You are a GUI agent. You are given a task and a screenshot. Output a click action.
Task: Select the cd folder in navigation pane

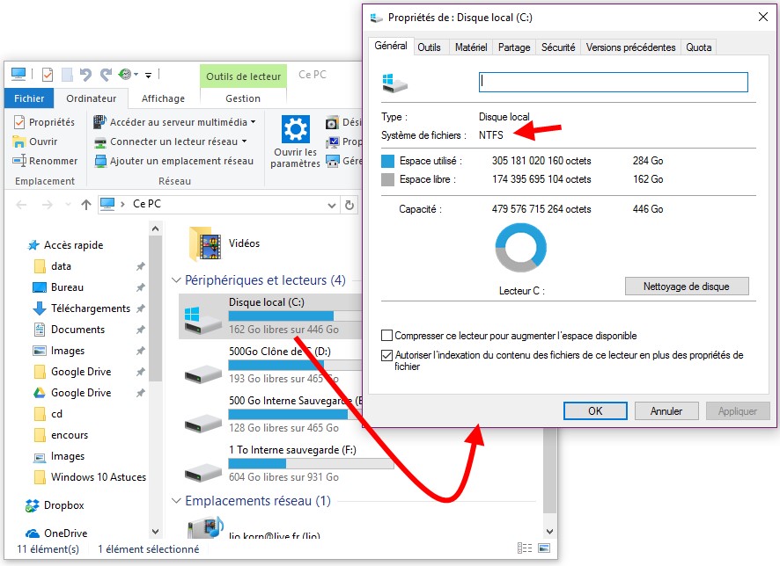coord(56,414)
